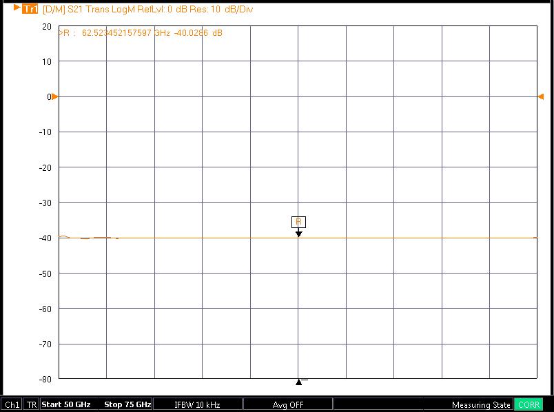
Task: Click the TR indicator in status bar
Action: pyautogui.click(x=32, y=404)
